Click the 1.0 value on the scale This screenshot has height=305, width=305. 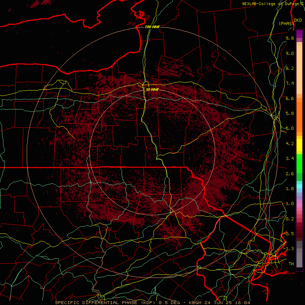290,204
